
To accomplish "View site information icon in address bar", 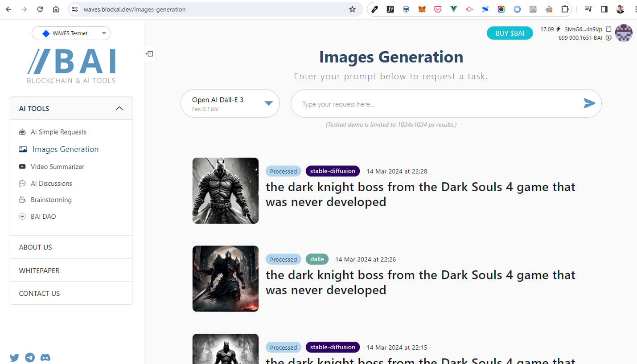I will click(75, 9).
